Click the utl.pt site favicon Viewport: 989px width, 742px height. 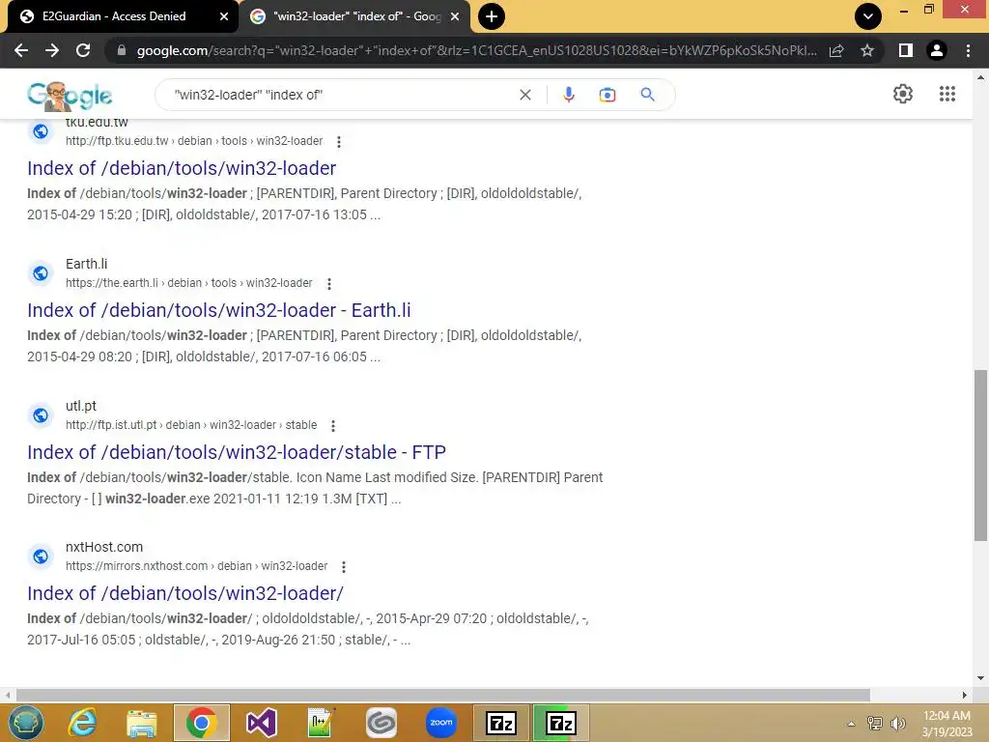point(41,415)
